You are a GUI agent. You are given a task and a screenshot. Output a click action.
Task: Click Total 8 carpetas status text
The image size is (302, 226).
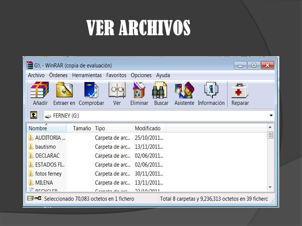[x=214, y=198]
